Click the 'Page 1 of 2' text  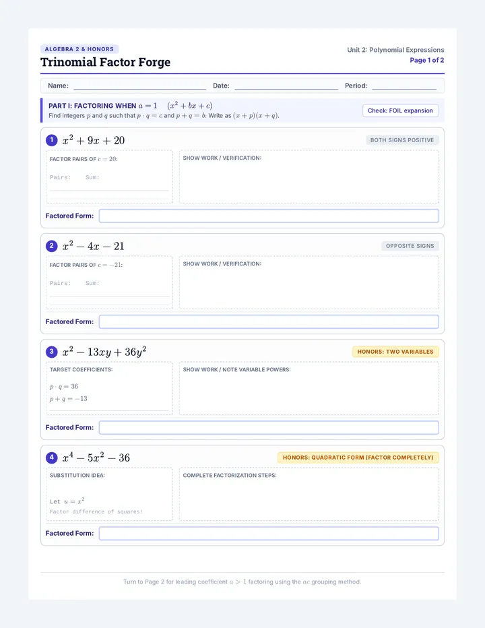(x=426, y=60)
